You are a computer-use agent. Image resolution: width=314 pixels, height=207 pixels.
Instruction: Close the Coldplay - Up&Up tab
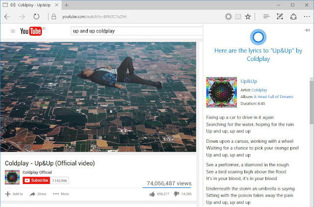[x=57, y=5]
